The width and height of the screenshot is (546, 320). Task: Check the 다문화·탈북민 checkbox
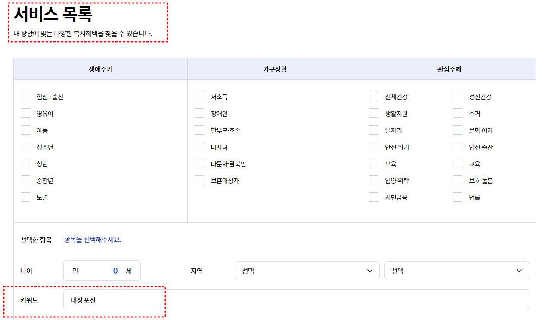pos(199,163)
